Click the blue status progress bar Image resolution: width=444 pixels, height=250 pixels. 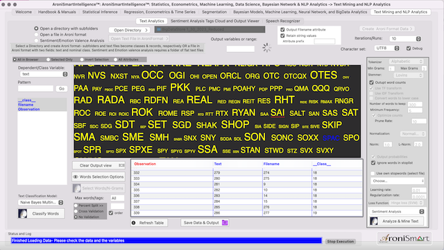tap(166, 241)
